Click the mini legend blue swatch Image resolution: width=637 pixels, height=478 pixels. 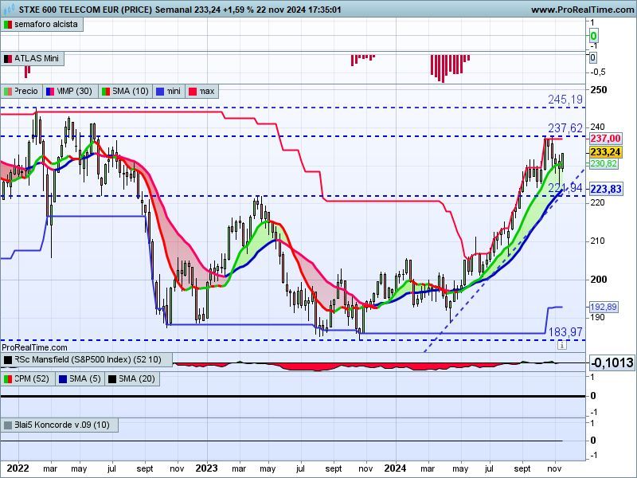point(160,92)
